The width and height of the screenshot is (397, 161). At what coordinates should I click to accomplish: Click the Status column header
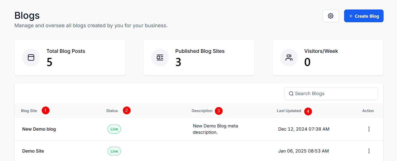(112, 111)
